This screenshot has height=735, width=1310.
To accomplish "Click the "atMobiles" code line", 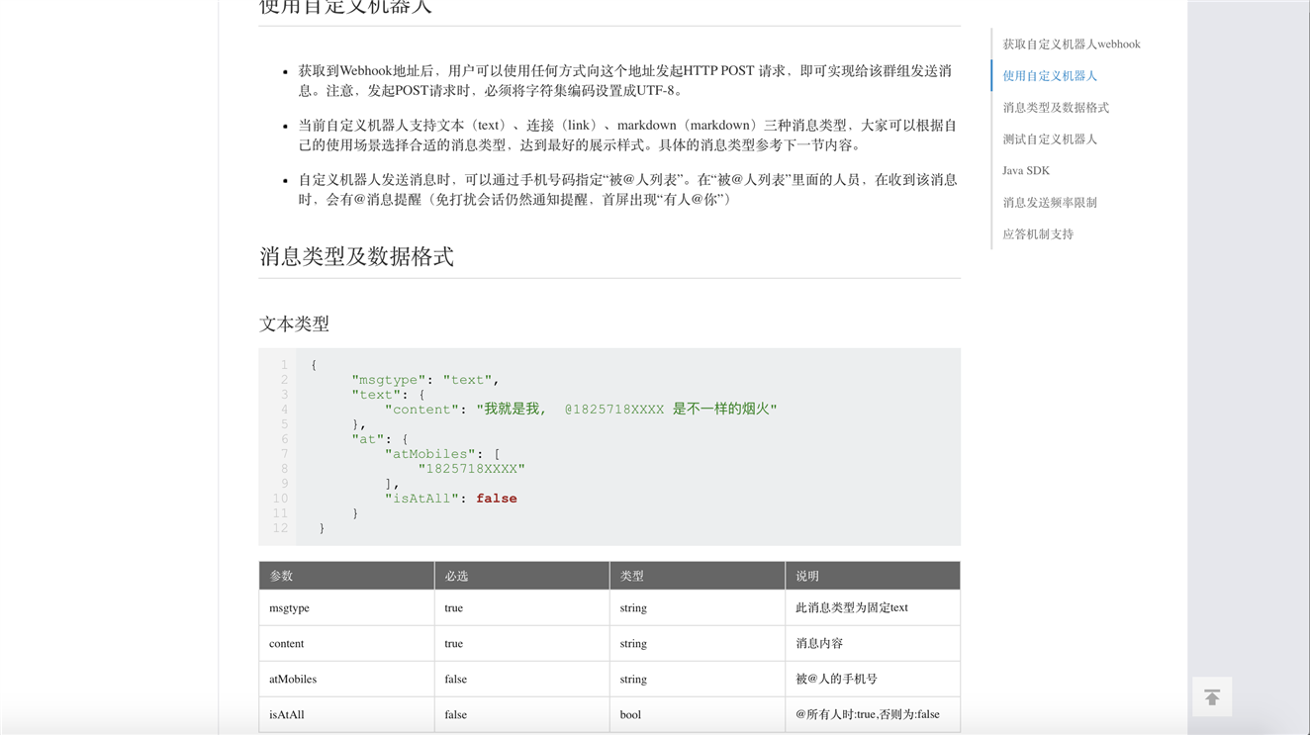I will (442, 454).
